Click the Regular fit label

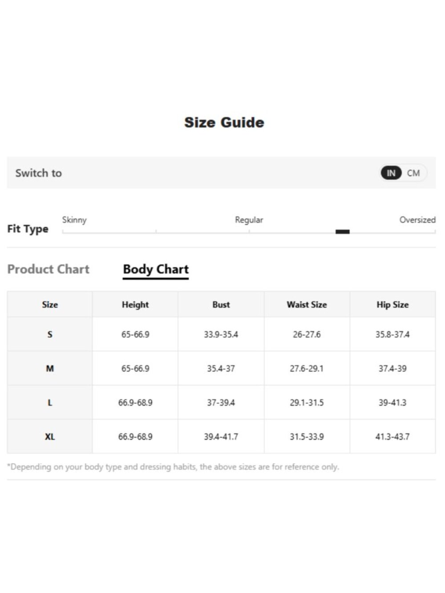pyautogui.click(x=249, y=220)
